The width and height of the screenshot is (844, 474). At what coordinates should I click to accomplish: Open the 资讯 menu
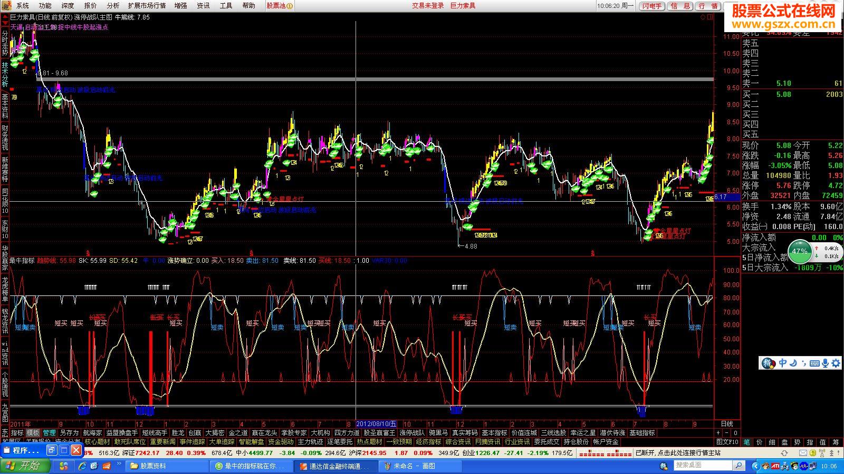[x=203, y=5]
